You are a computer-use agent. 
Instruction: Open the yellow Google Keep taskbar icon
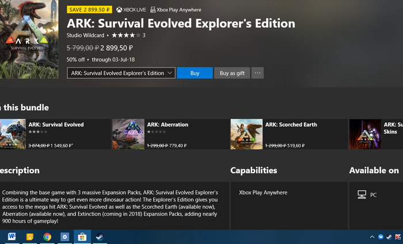[29, 237]
